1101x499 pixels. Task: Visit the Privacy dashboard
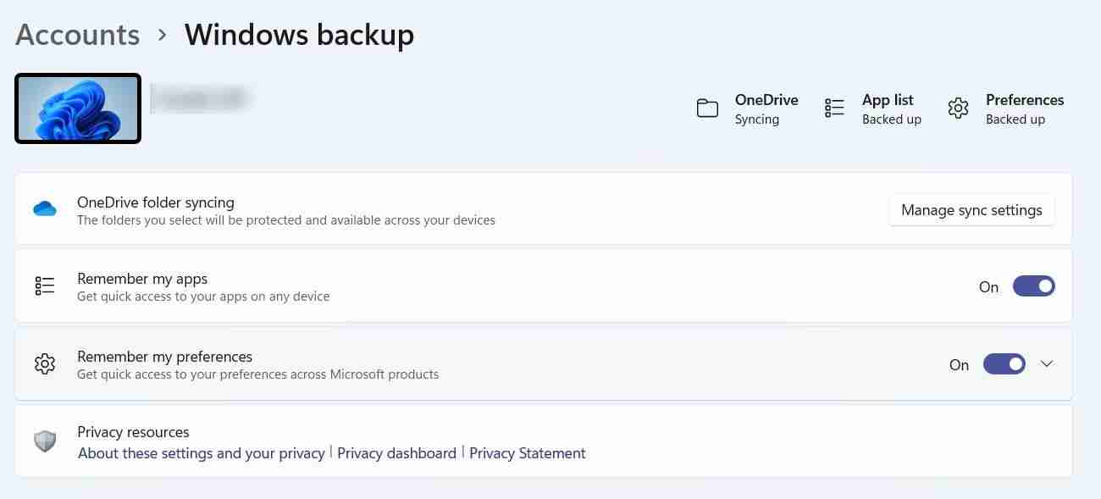pyautogui.click(x=396, y=453)
